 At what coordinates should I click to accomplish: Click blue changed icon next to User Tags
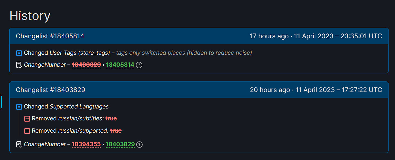pyautogui.click(x=19, y=53)
